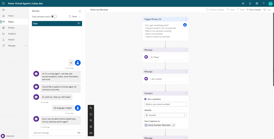The image size is (274, 139).
Task: Open Publish in the sidebar
Action: pos(14,40)
